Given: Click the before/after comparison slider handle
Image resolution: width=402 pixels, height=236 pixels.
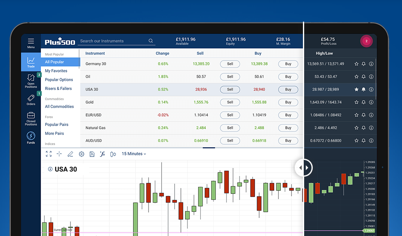Looking at the screenshot, I should (303, 168).
